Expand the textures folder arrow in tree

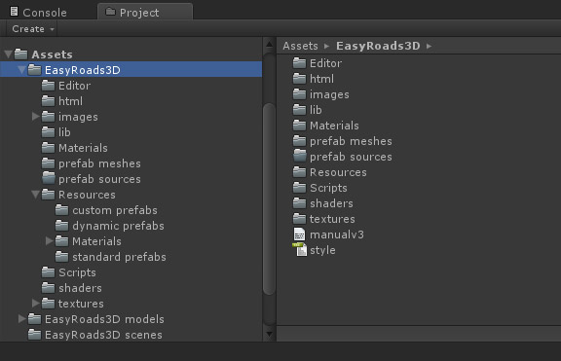tap(35, 304)
